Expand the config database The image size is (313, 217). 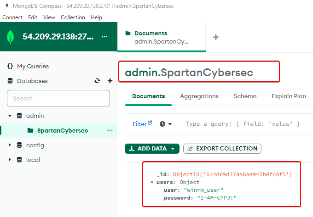(x=10, y=145)
